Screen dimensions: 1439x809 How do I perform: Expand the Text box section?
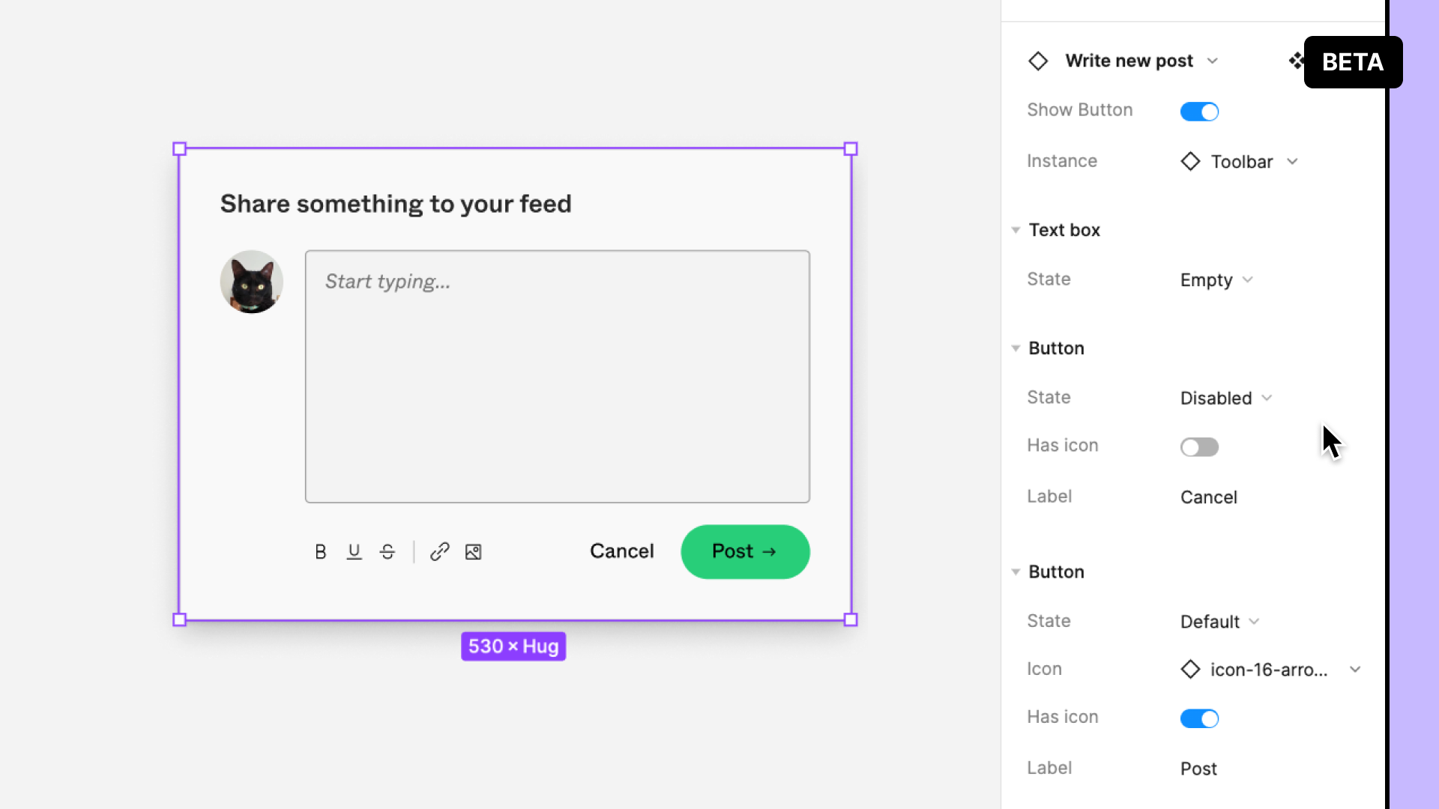coord(1016,229)
